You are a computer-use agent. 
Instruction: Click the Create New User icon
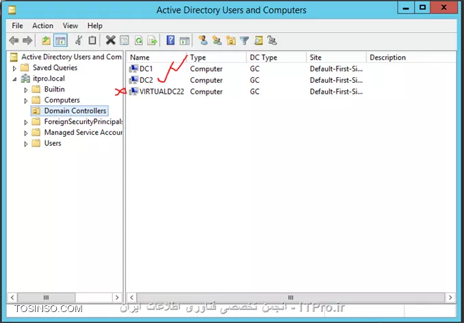203,40
